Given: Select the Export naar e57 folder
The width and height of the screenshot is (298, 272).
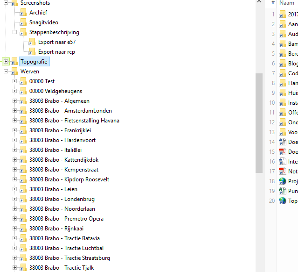Looking at the screenshot, I should pyautogui.click(x=57, y=42).
